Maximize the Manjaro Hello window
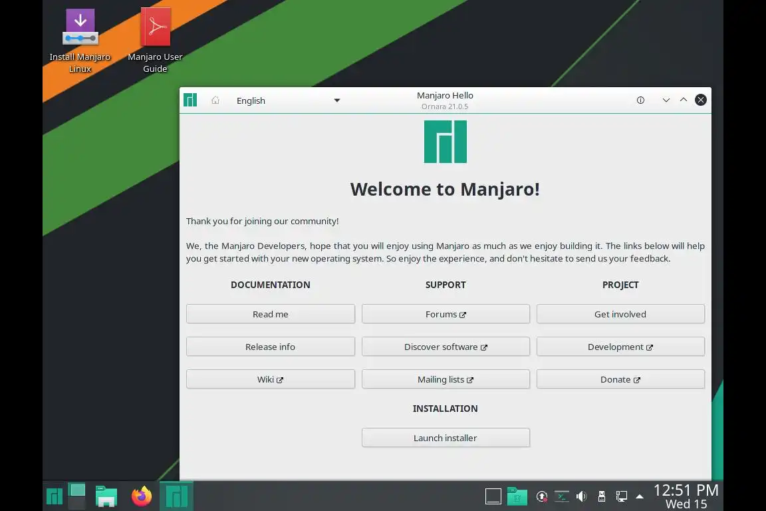 [x=684, y=100]
